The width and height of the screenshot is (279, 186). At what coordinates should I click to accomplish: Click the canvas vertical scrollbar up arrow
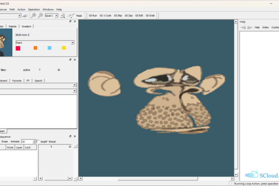tap(236, 22)
